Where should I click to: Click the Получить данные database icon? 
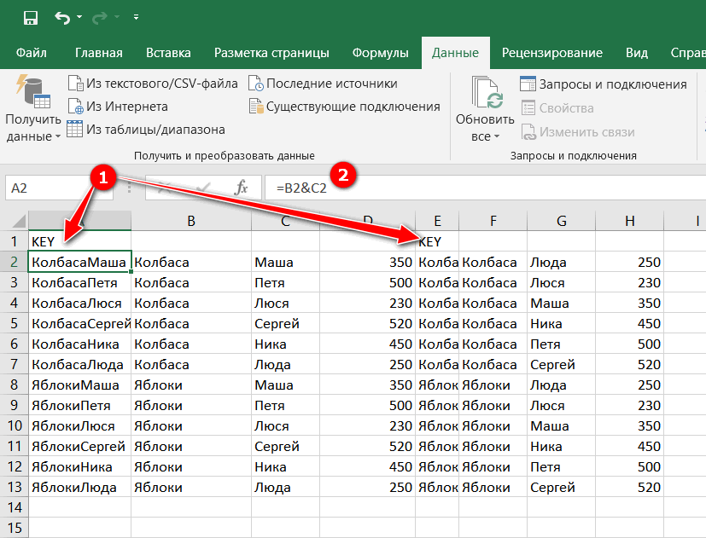tap(33, 92)
